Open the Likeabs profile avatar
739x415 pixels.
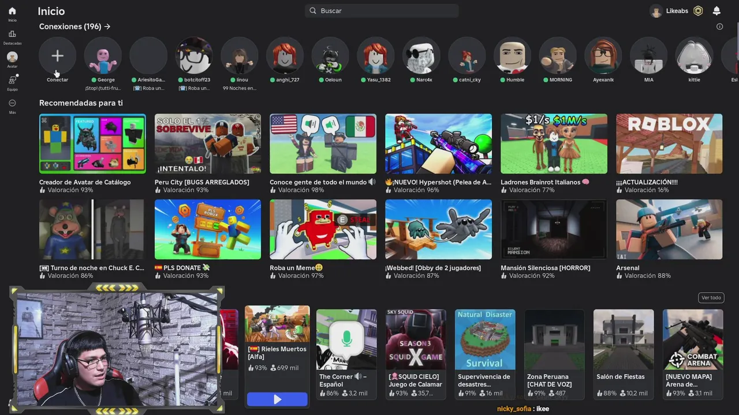(656, 11)
